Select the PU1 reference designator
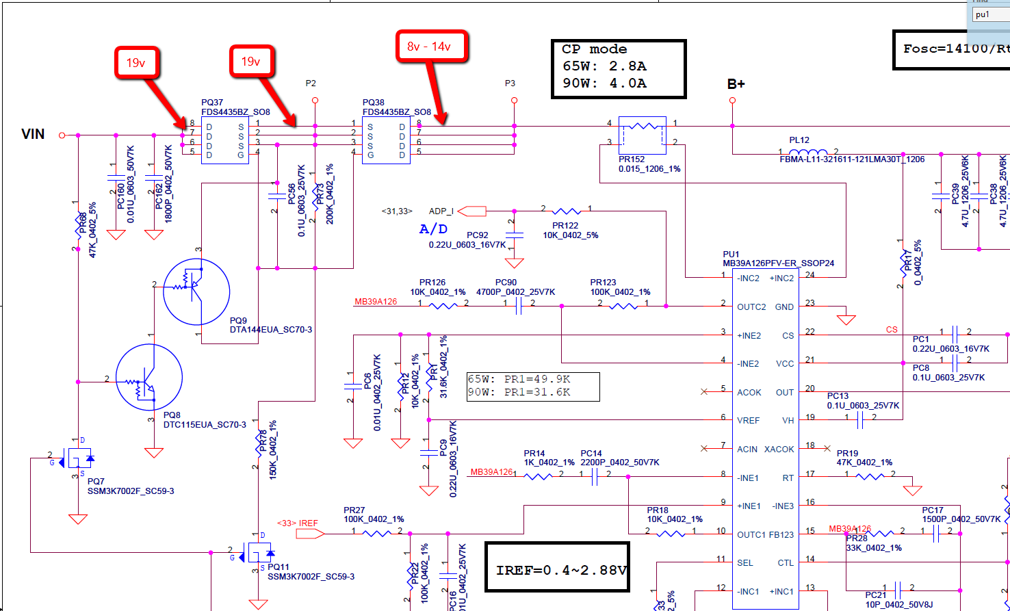The width and height of the screenshot is (1010, 611). (x=731, y=255)
